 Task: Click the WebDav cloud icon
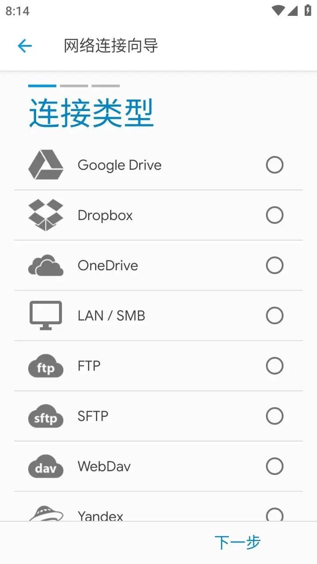click(x=46, y=467)
